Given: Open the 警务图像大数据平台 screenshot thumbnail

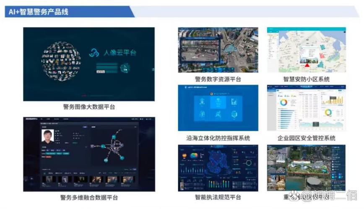Looking at the screenshot, I should coord(89,64).
